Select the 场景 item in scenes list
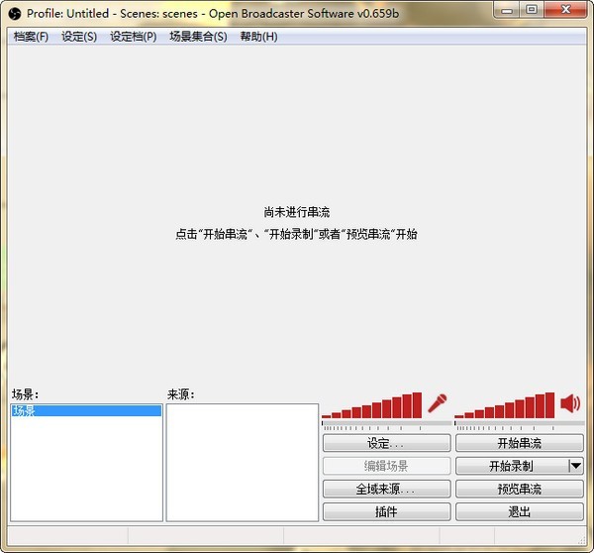The width and height of the screenshot is (594, 553). [x=86, y=410]
